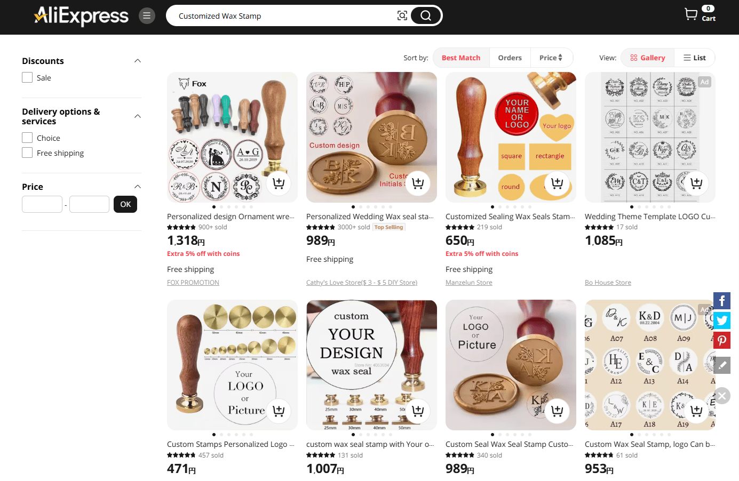739x481 pixels.
Task: Tick the Sale checkbox
Action: [x=27, y=77]
